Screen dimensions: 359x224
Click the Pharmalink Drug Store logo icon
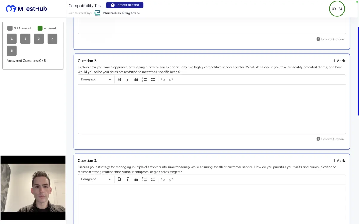click(97, 13)
